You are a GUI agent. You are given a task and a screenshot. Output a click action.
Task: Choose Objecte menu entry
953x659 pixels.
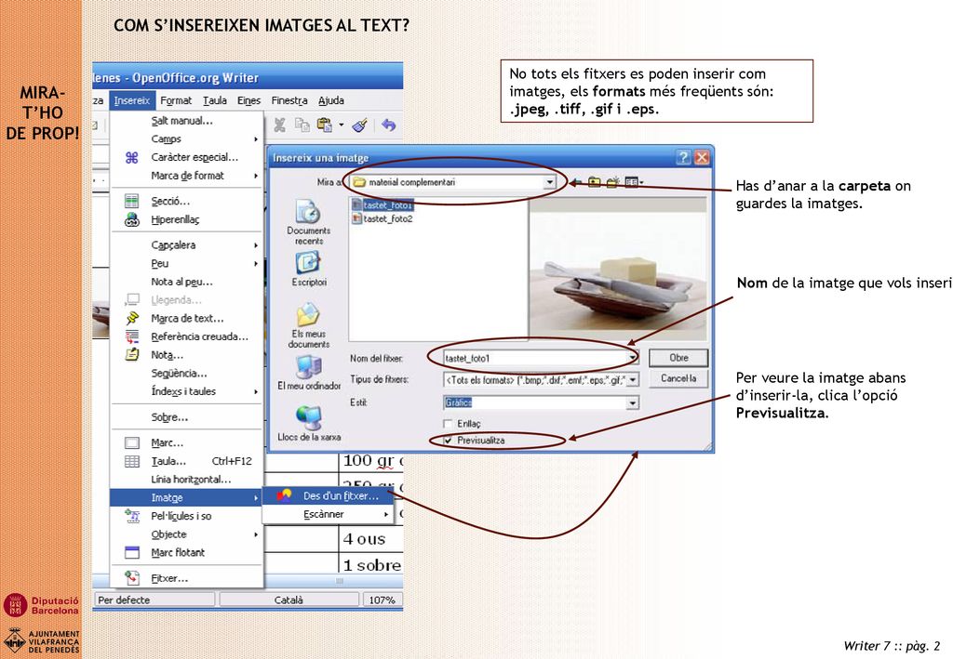[186, 534]
